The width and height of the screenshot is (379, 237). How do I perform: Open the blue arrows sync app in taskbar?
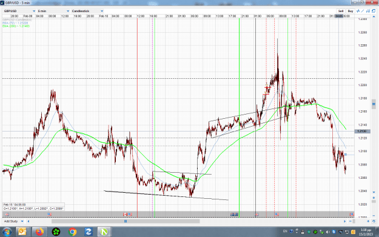[x=88, y=232]
